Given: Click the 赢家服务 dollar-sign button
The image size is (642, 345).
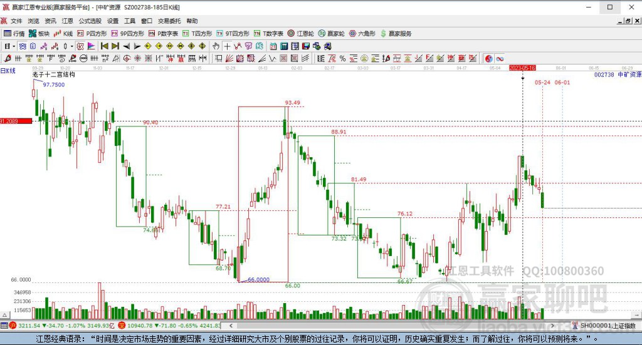Looking at the screenshot, I should click(396, 34).
